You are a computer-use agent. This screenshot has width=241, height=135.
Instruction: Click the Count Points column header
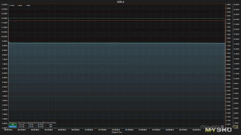click(x=51, y=123)
